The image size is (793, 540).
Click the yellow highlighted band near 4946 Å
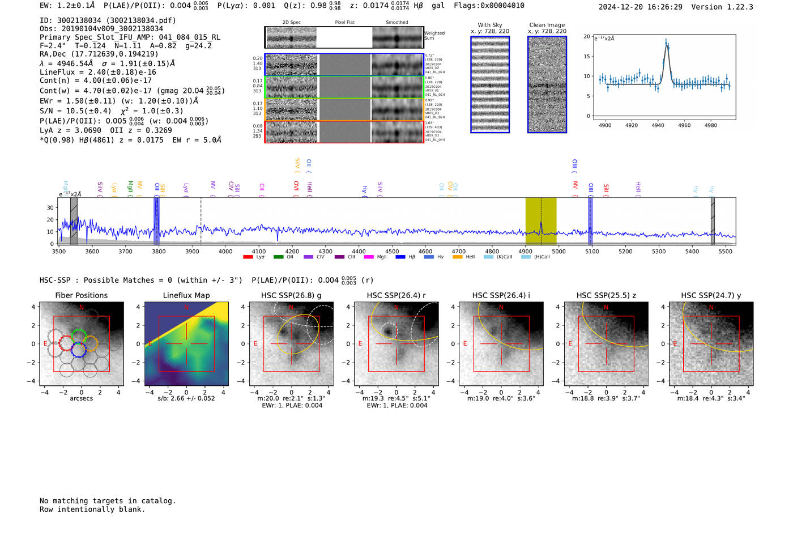click(x=541, y=221)
